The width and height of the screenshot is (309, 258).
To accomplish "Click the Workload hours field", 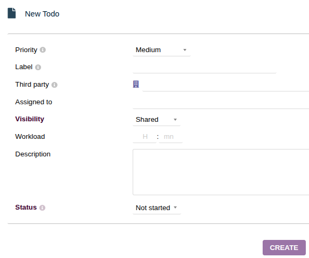I will (145, 137).
